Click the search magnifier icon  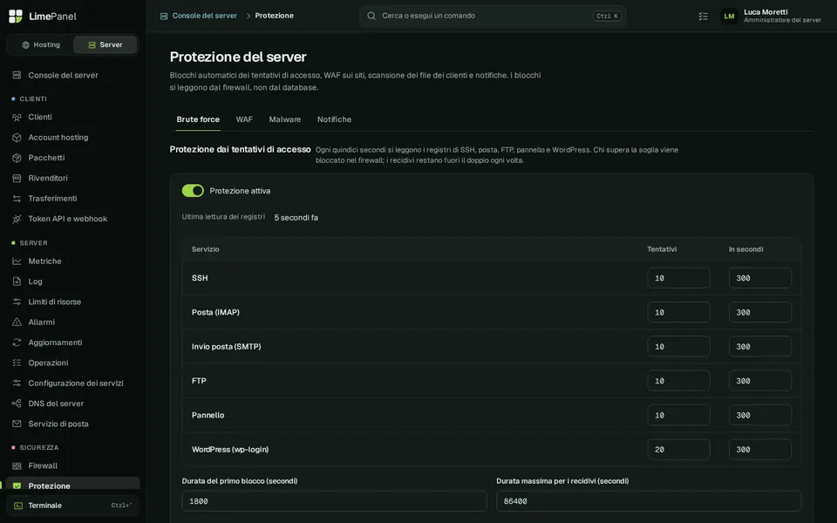point(371,16)
